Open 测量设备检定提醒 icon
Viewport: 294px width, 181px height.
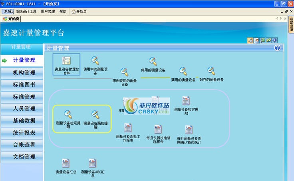click(68, 114)
